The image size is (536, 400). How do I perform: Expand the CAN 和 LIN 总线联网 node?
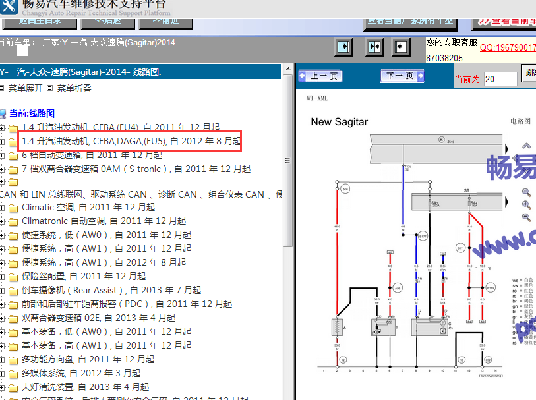2,182
